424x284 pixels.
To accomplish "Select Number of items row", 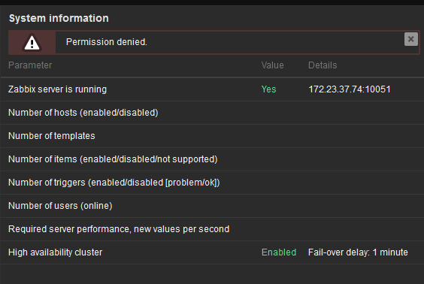I will [212, 159].
